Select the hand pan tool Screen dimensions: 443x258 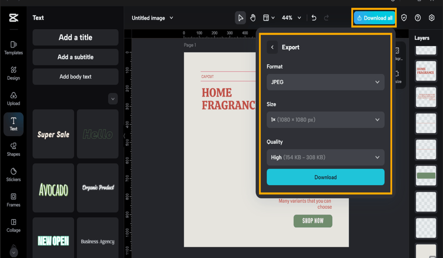253,18
